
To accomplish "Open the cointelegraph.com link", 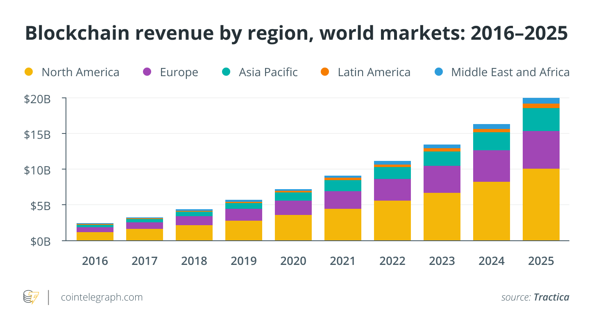I will 102,297.
